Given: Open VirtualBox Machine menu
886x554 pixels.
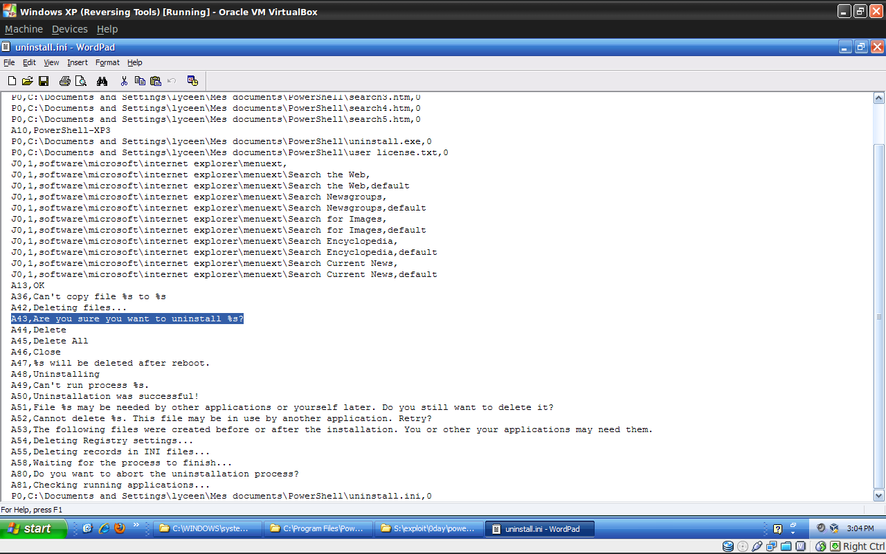Looking at the screenshot, I should tap(24, 29).
